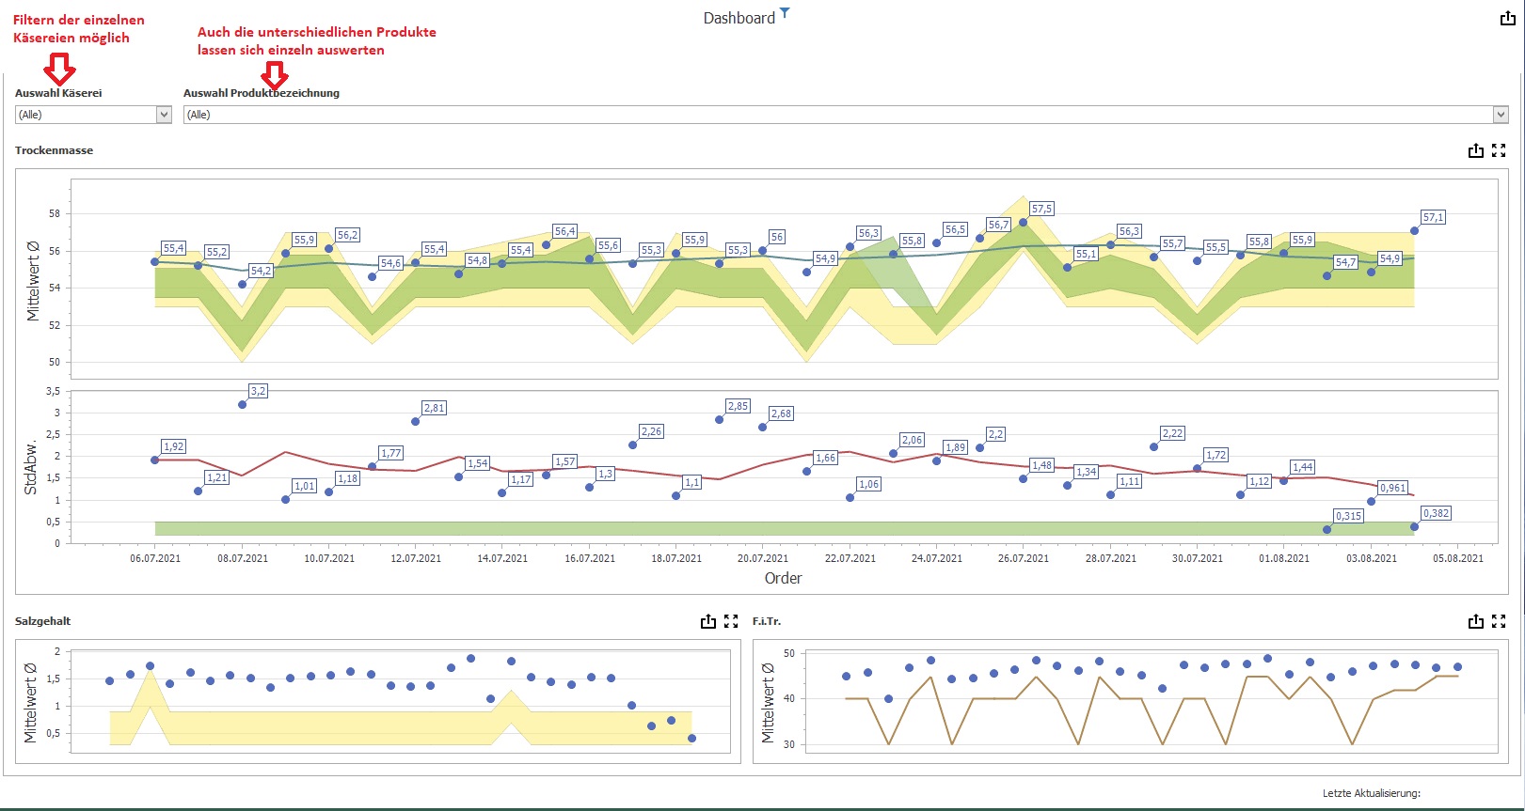Click the Order axis title
The image size is (1525, 811).
pos(783,578)
